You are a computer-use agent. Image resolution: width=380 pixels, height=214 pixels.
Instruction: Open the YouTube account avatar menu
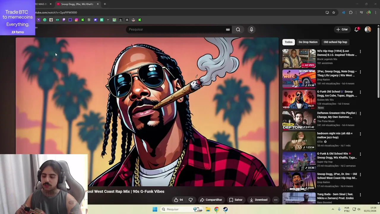click(368, 29)
